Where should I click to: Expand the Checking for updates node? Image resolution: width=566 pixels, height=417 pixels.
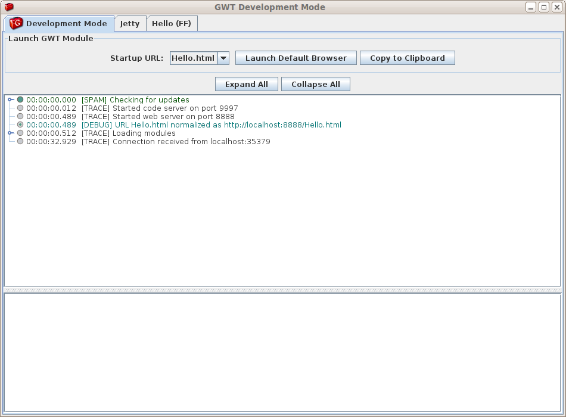pos(11,99)
